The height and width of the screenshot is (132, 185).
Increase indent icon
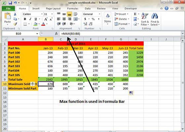pos(64,24)
